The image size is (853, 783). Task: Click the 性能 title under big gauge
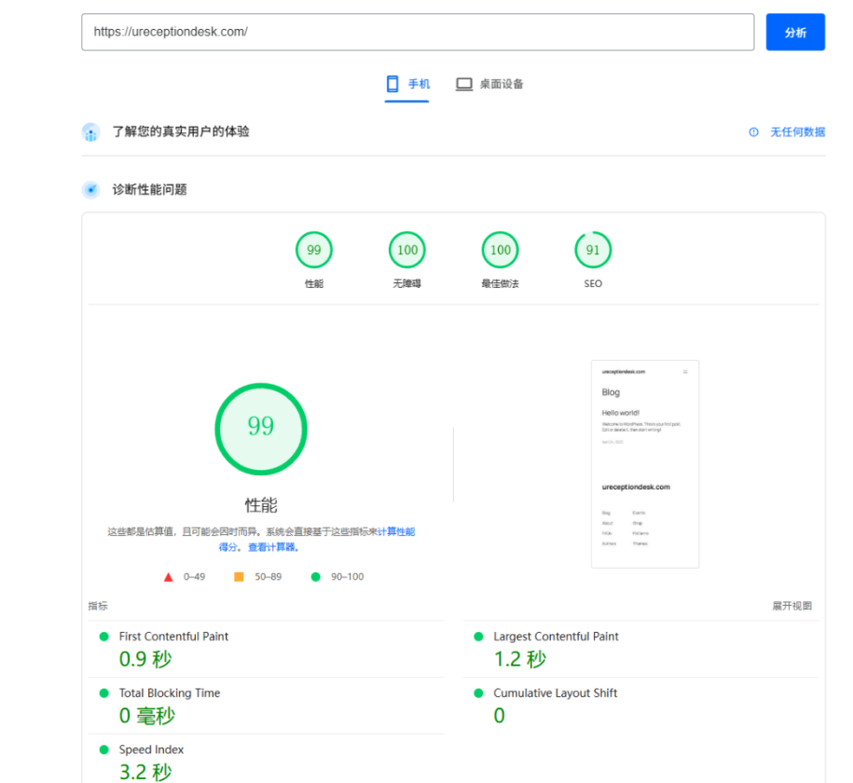(261, 505)
